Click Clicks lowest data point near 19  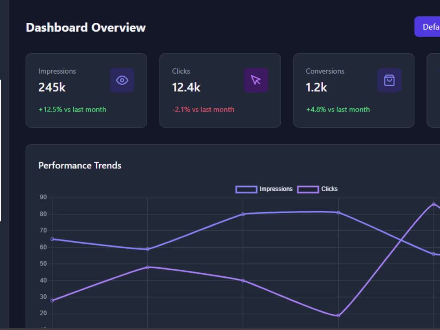tap(338, 316)
